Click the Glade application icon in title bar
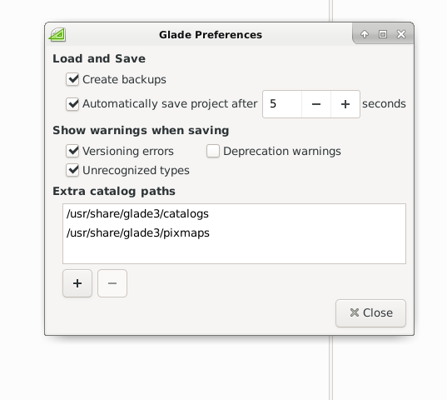The width and height of the screenshot is (447, 400). (x=57, y=35)
